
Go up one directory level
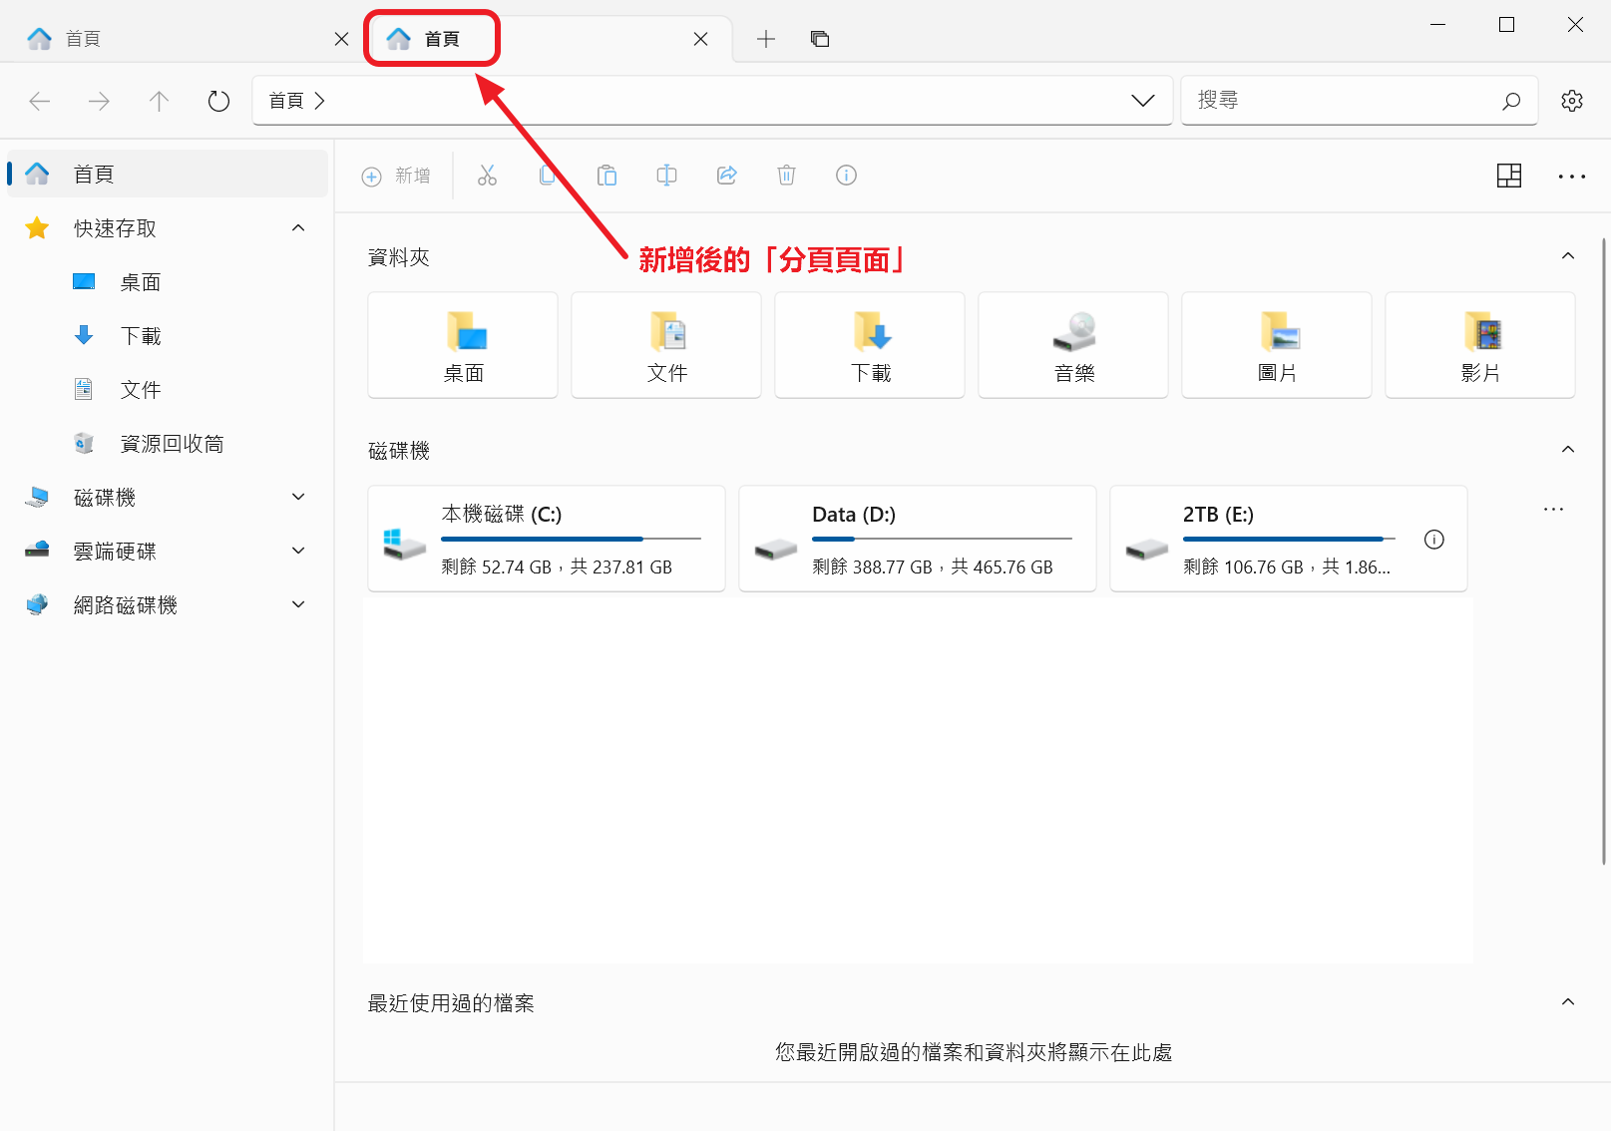tap(159, 101)
